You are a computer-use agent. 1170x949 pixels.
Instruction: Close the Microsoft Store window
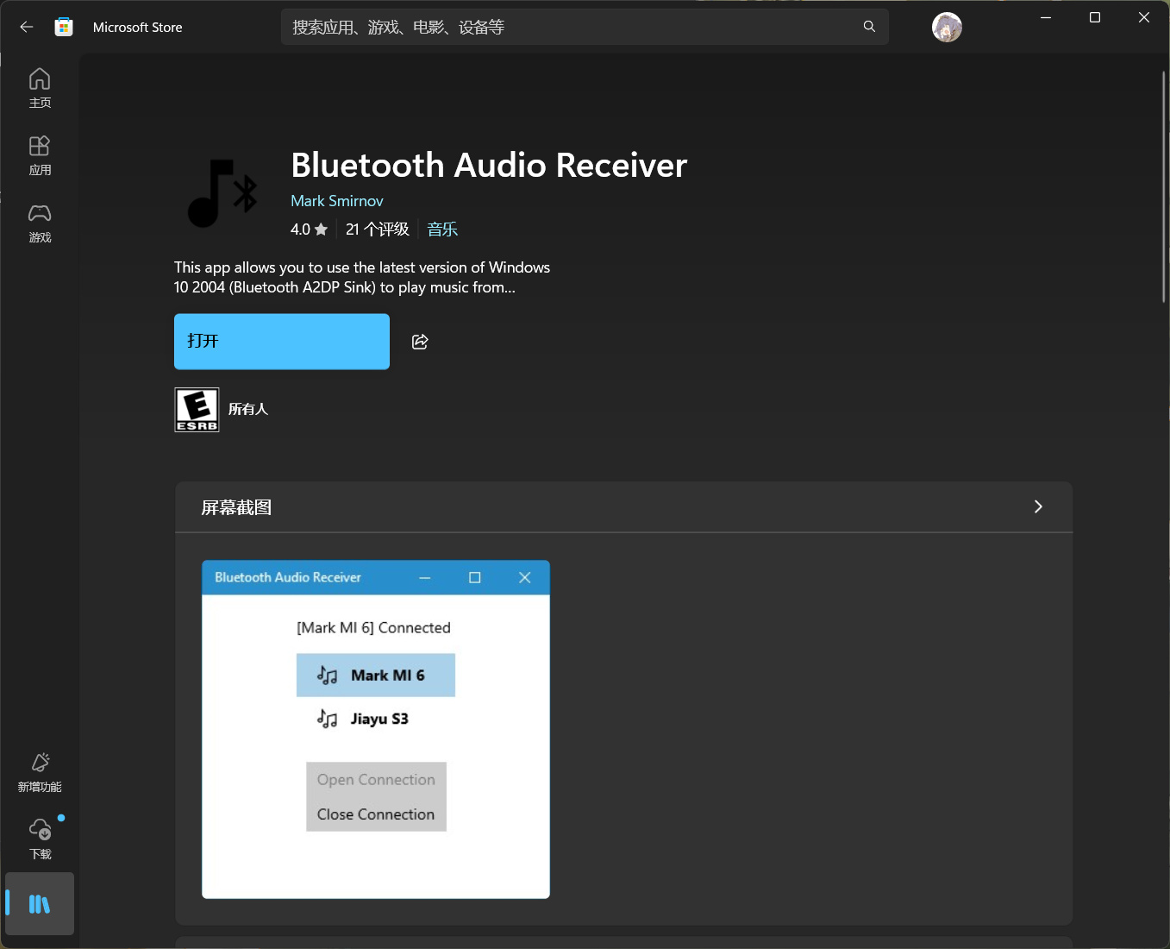click(1144, 18)
